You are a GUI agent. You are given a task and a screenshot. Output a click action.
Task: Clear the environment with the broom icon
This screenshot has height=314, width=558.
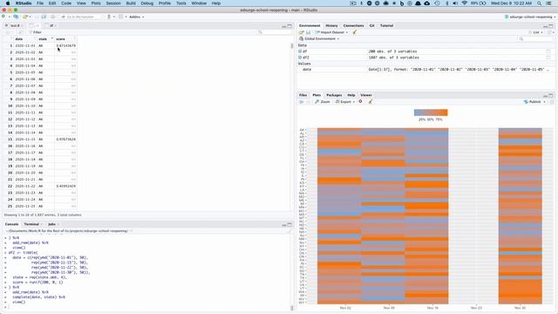pos(355,32)
